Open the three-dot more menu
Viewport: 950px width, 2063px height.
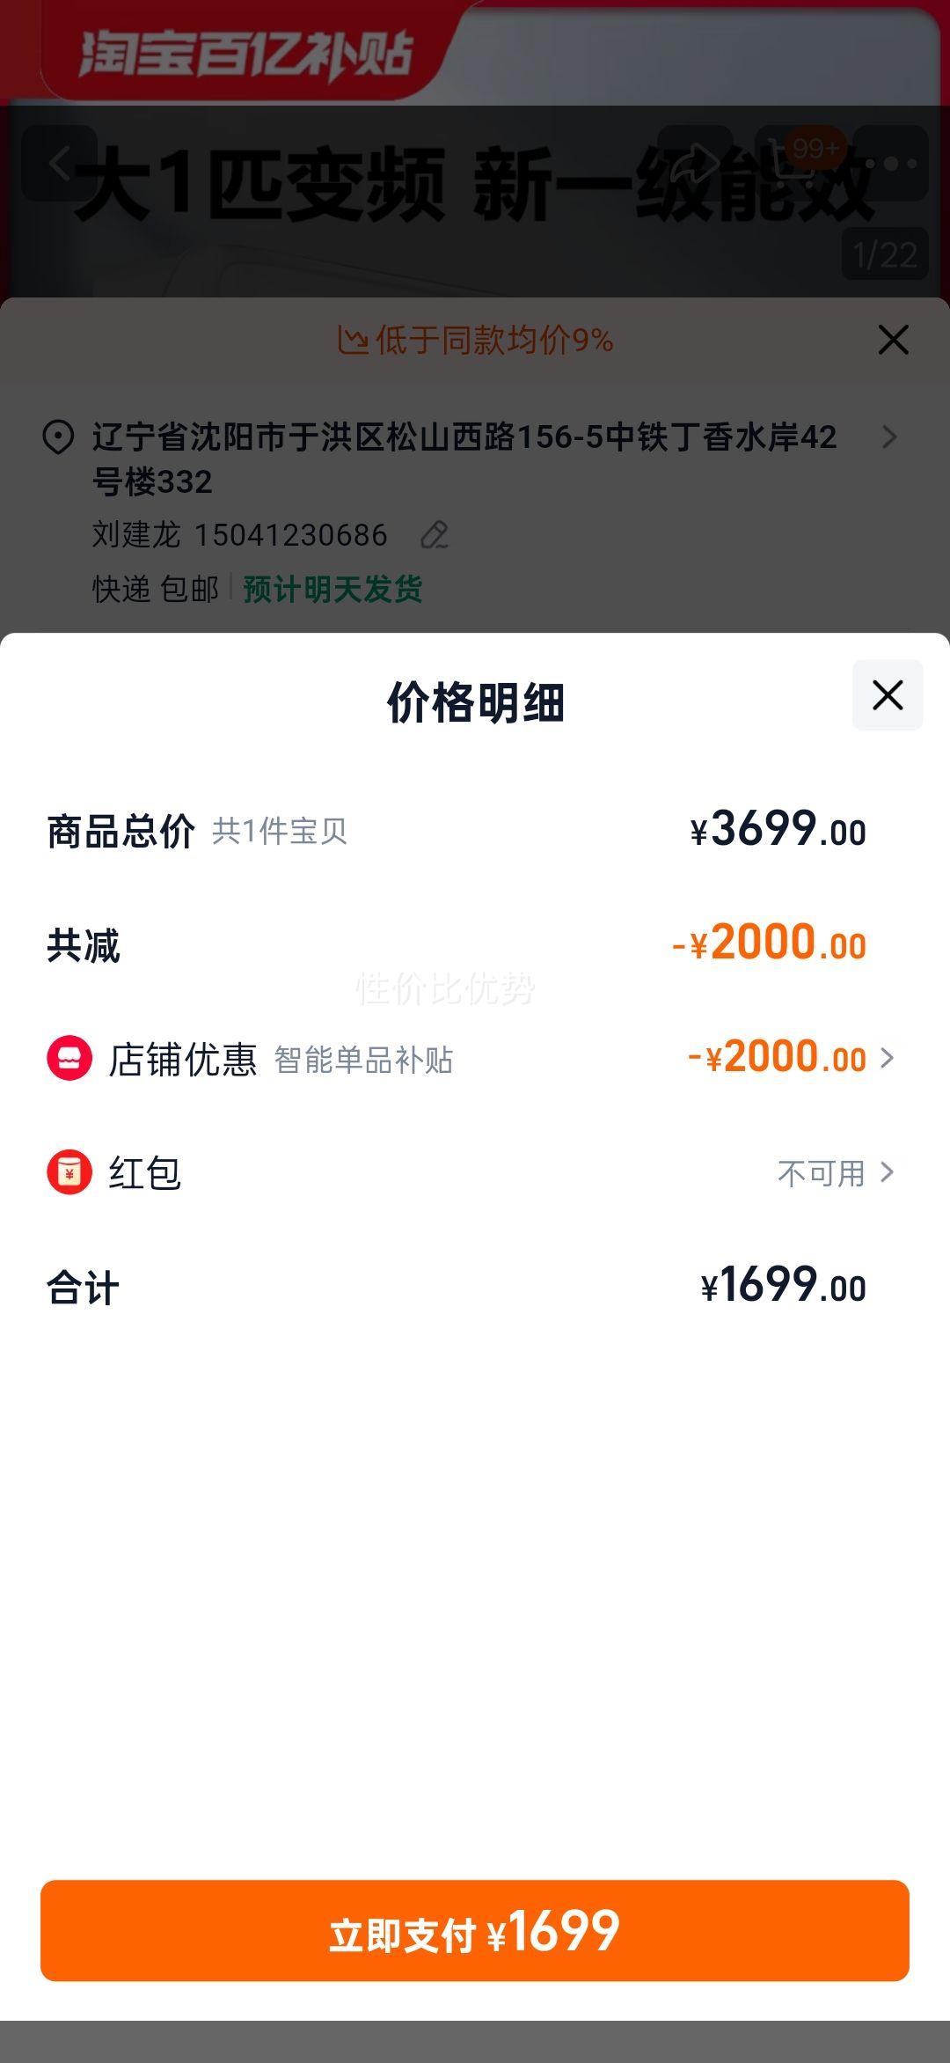pos(891,164)
